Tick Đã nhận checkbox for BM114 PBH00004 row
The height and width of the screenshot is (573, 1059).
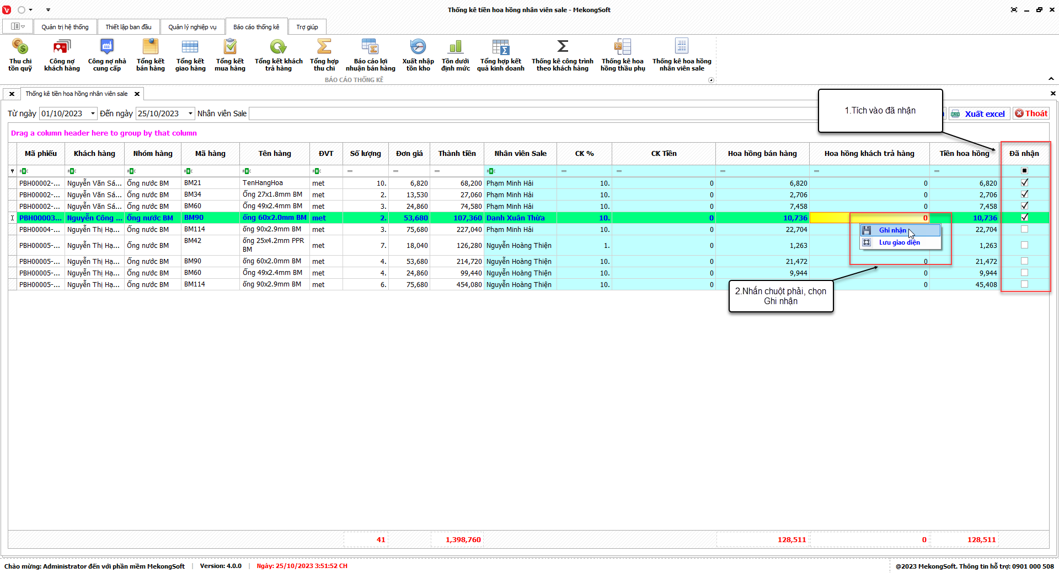click(x=1024, y=229)
